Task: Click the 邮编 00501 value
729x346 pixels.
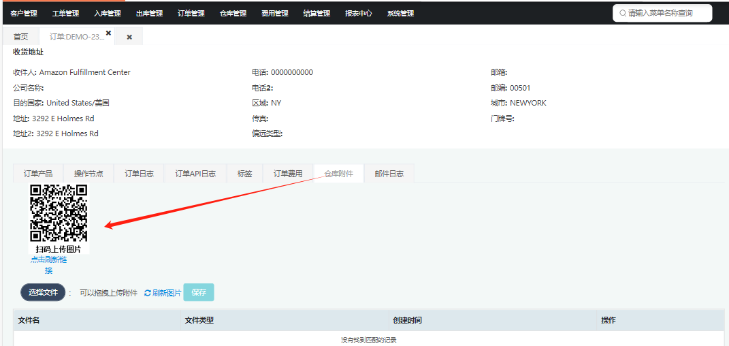Action: 520,88
